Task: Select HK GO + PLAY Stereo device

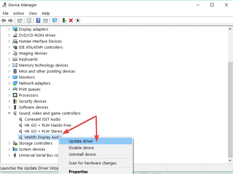Action: coord(44,131)
